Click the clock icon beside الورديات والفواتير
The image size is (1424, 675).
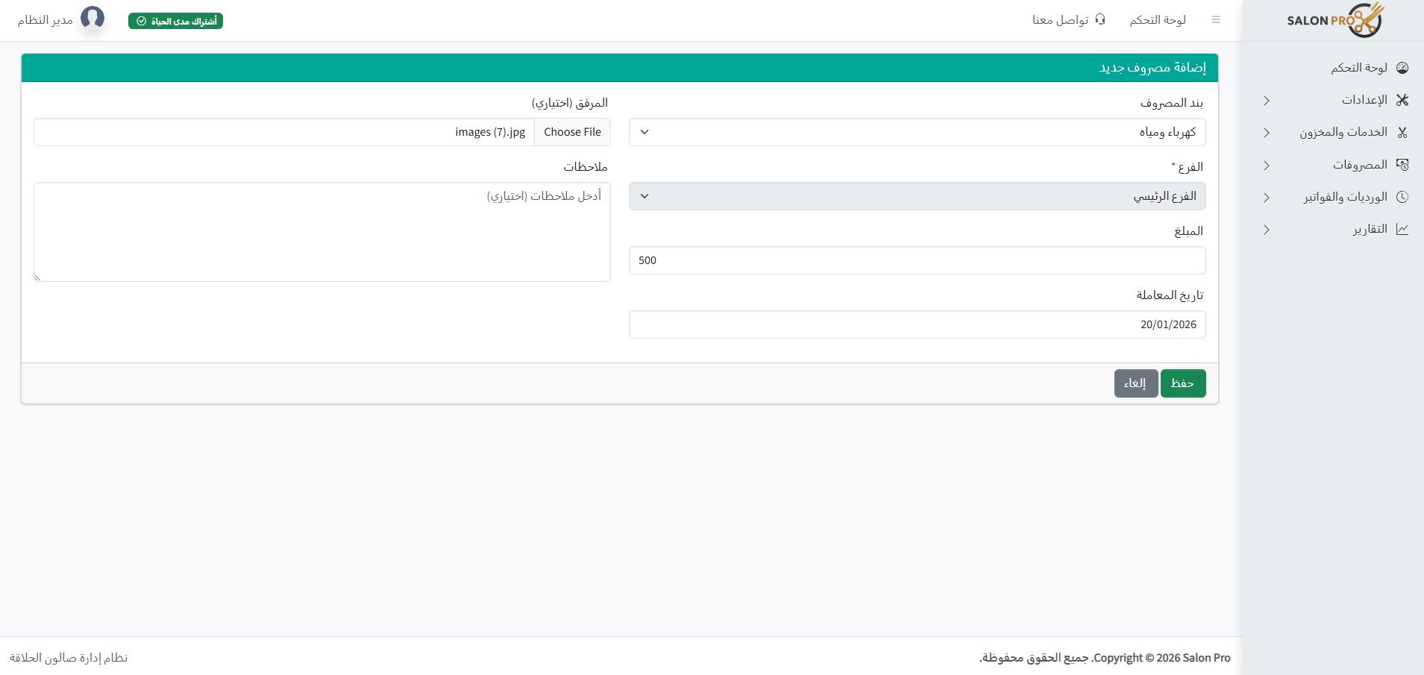[1402, 196]
